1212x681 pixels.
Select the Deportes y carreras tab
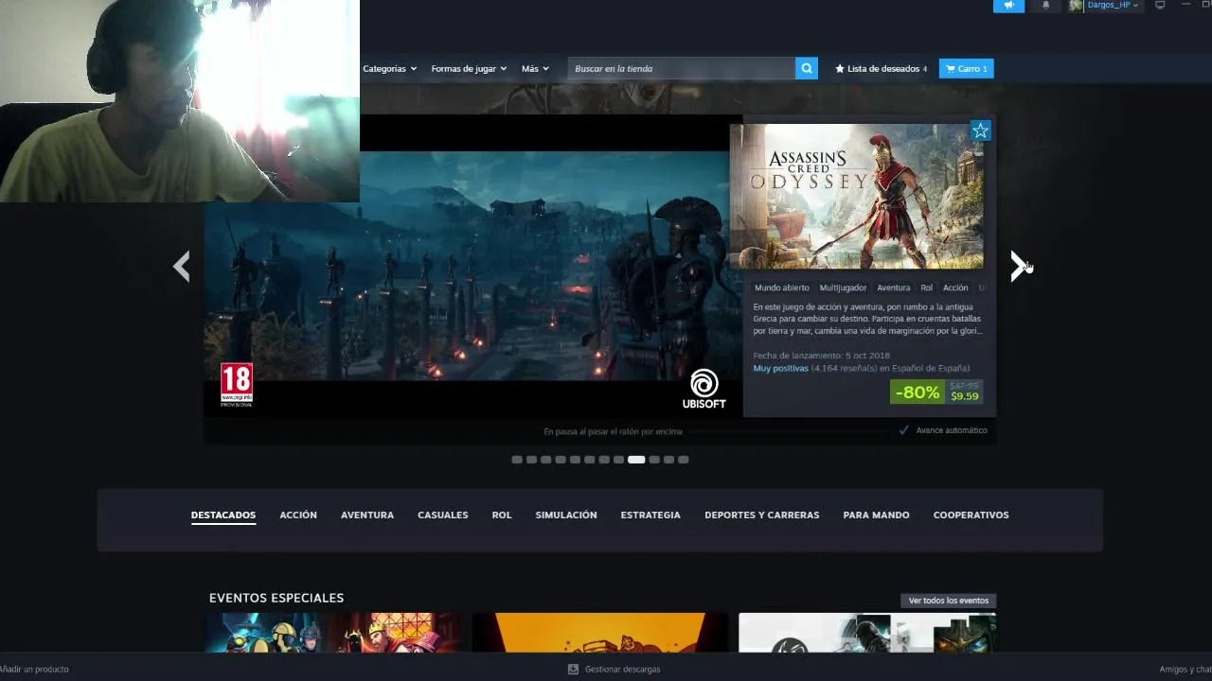[x=762, y=515]
